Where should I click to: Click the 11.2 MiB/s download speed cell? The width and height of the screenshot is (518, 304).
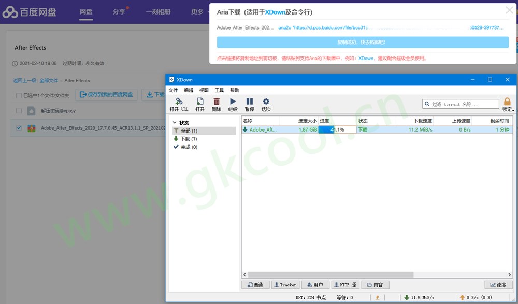(x=420, y=129)
